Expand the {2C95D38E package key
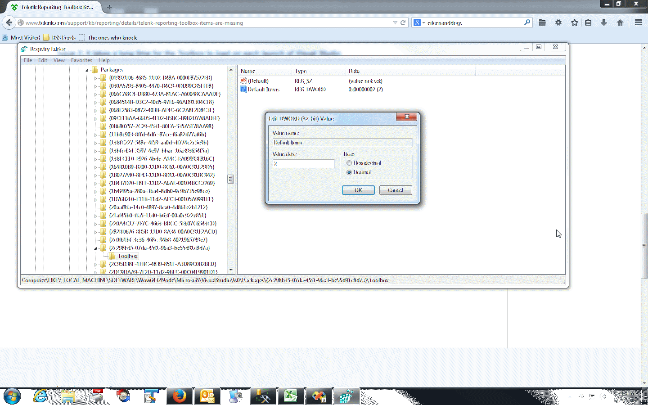Viewport: 648px width, 405px height. click(x=95, y=265)
